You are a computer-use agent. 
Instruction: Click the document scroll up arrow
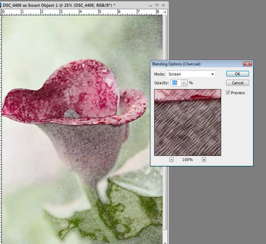(166, 12)
